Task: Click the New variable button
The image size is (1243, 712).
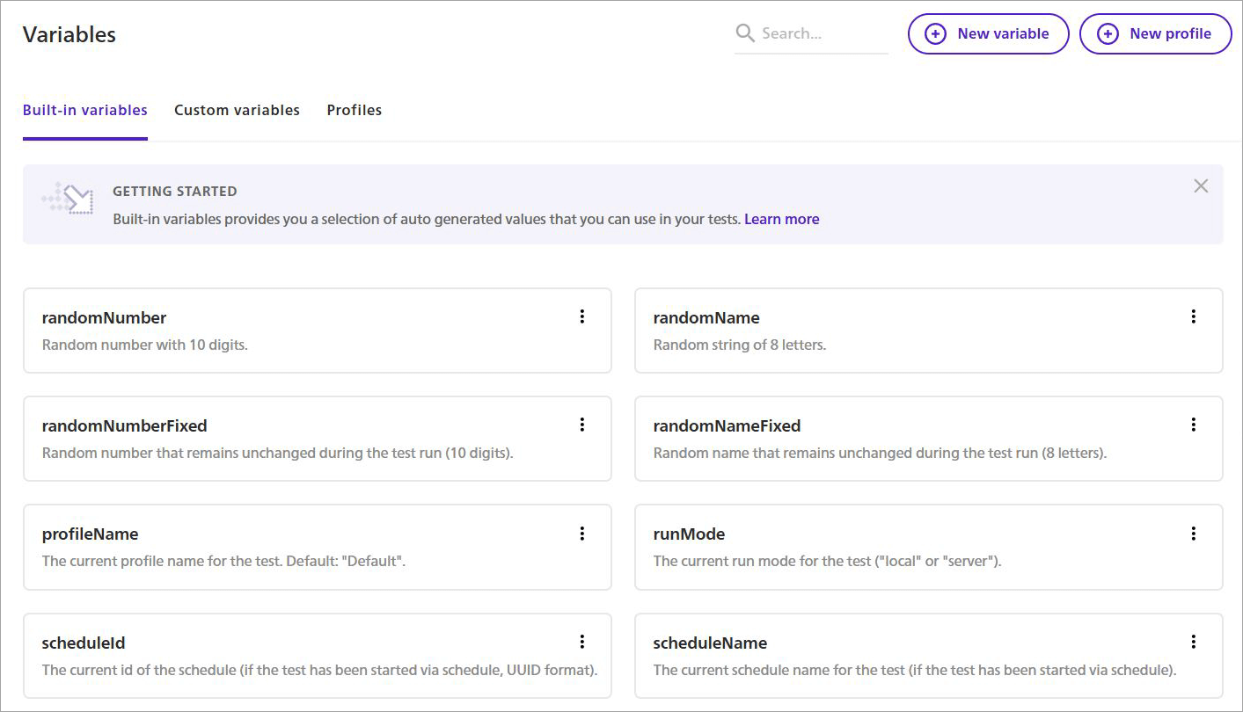Action: point(988,34)
